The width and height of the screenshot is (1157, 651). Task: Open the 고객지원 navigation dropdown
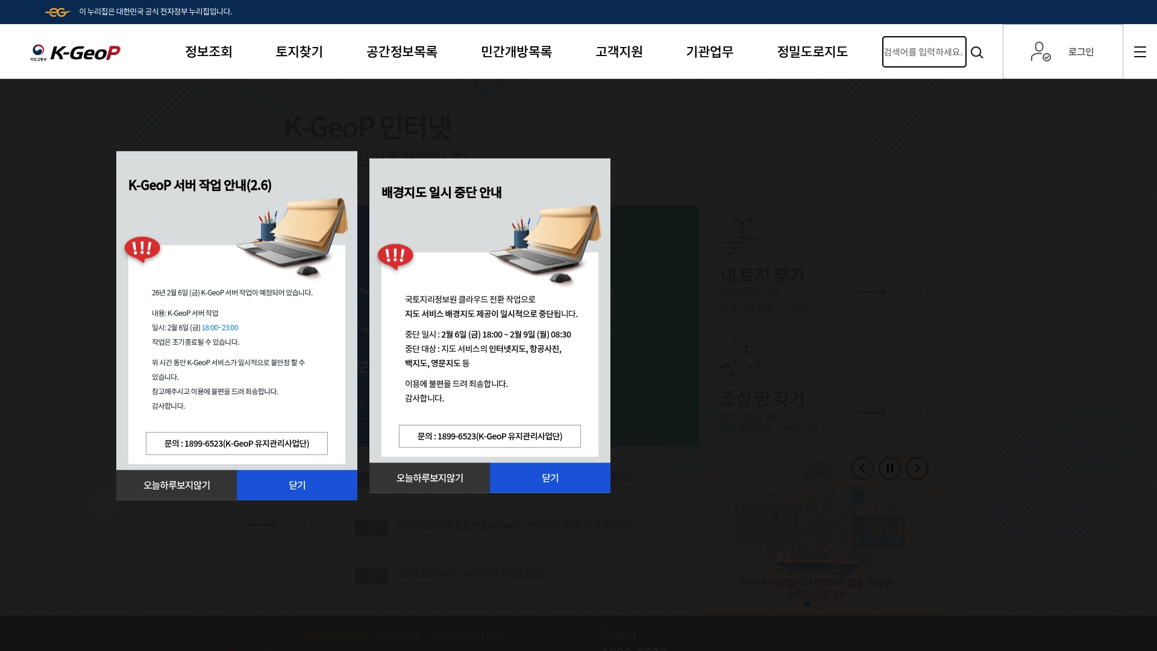[619, 52]
